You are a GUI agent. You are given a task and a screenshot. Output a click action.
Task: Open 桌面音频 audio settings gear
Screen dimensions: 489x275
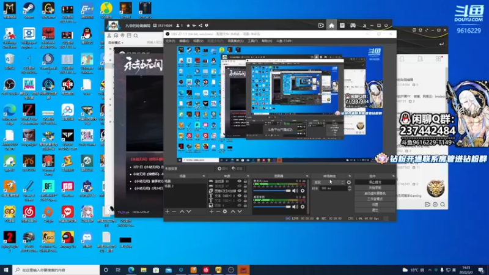303,207
